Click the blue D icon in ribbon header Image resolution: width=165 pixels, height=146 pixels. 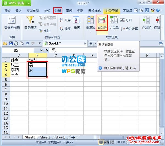pyautogui.click(x=147, y=10)
